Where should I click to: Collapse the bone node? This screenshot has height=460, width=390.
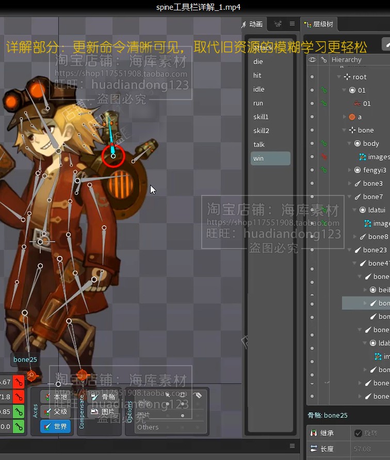click(x=344, y=130)
